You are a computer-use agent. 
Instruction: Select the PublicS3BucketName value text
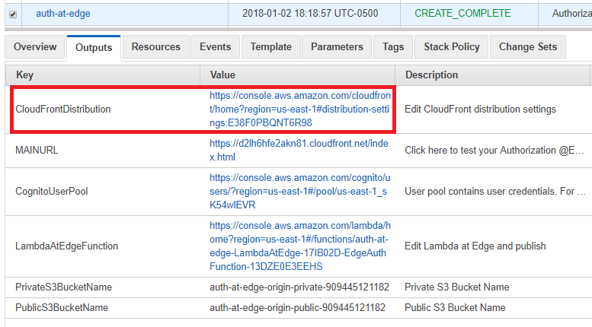tap(297, 308)
